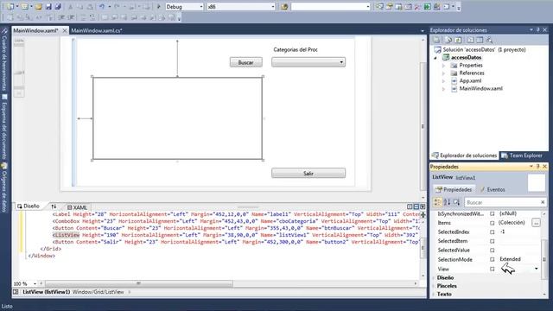
Task: Collapse the accesoDatos project node
Action: 435,58
